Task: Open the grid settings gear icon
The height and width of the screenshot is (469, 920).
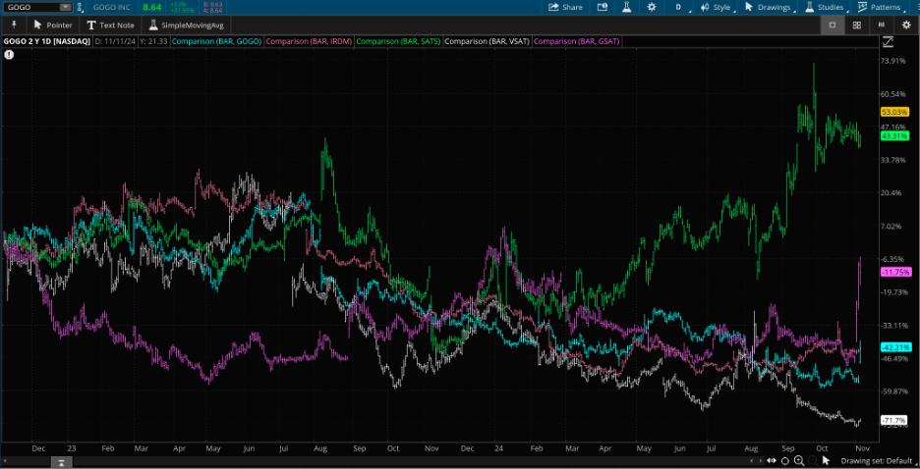Action: coord(906,25)
